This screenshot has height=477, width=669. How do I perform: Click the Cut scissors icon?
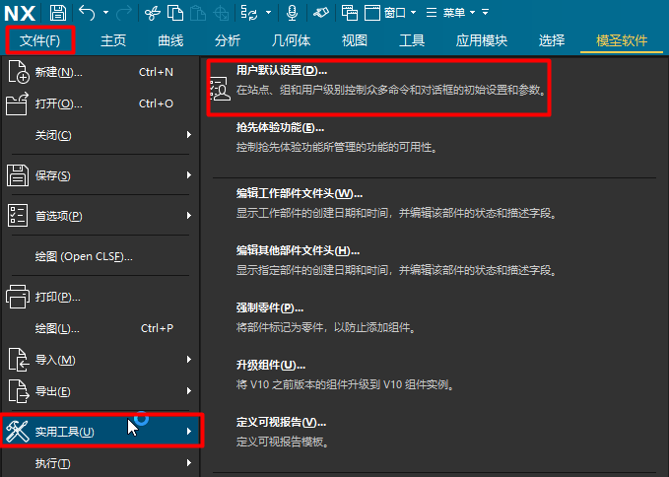pyautogui.click(x=151, y=13)
